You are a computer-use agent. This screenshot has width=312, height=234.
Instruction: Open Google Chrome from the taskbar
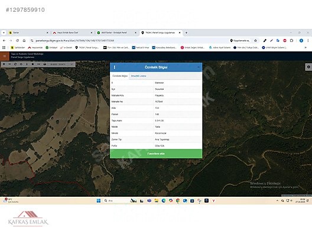[178, 201]
